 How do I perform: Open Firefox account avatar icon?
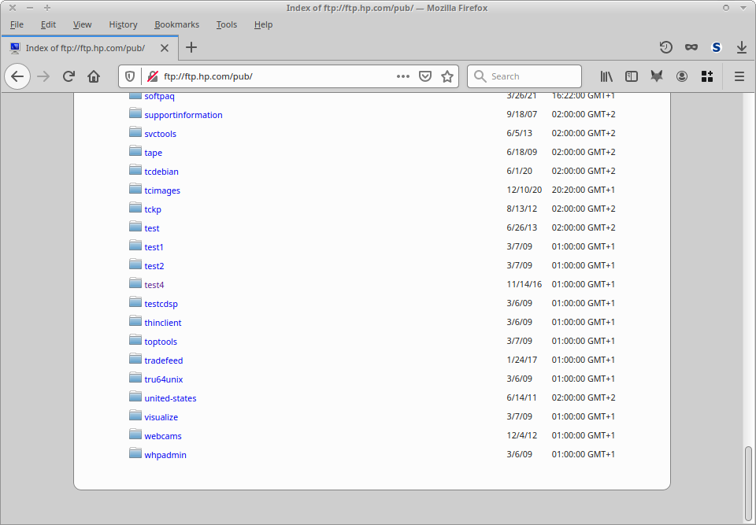682,76
